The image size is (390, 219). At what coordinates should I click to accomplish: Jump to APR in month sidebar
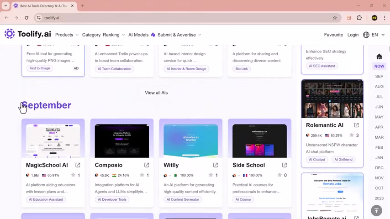pyautogui.click(x=379, y=127)
